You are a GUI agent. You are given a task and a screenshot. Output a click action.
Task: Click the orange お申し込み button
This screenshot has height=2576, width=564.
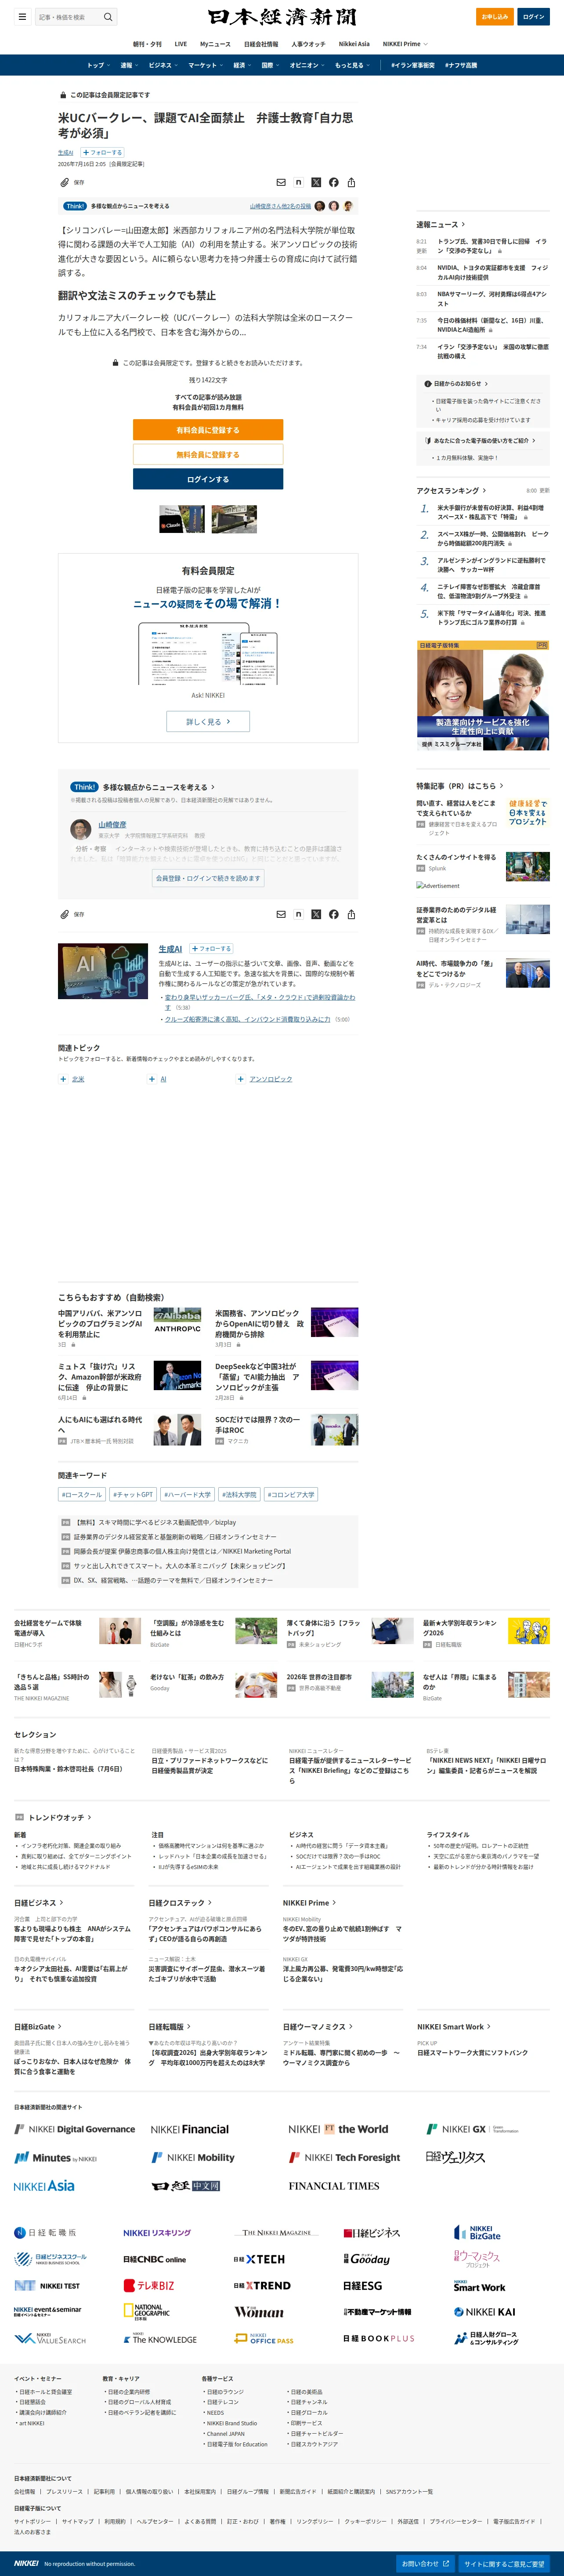(495, 17)
